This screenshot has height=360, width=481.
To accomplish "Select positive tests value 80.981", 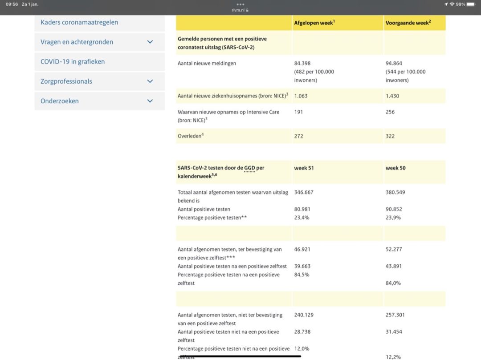I will coord(302,209).
